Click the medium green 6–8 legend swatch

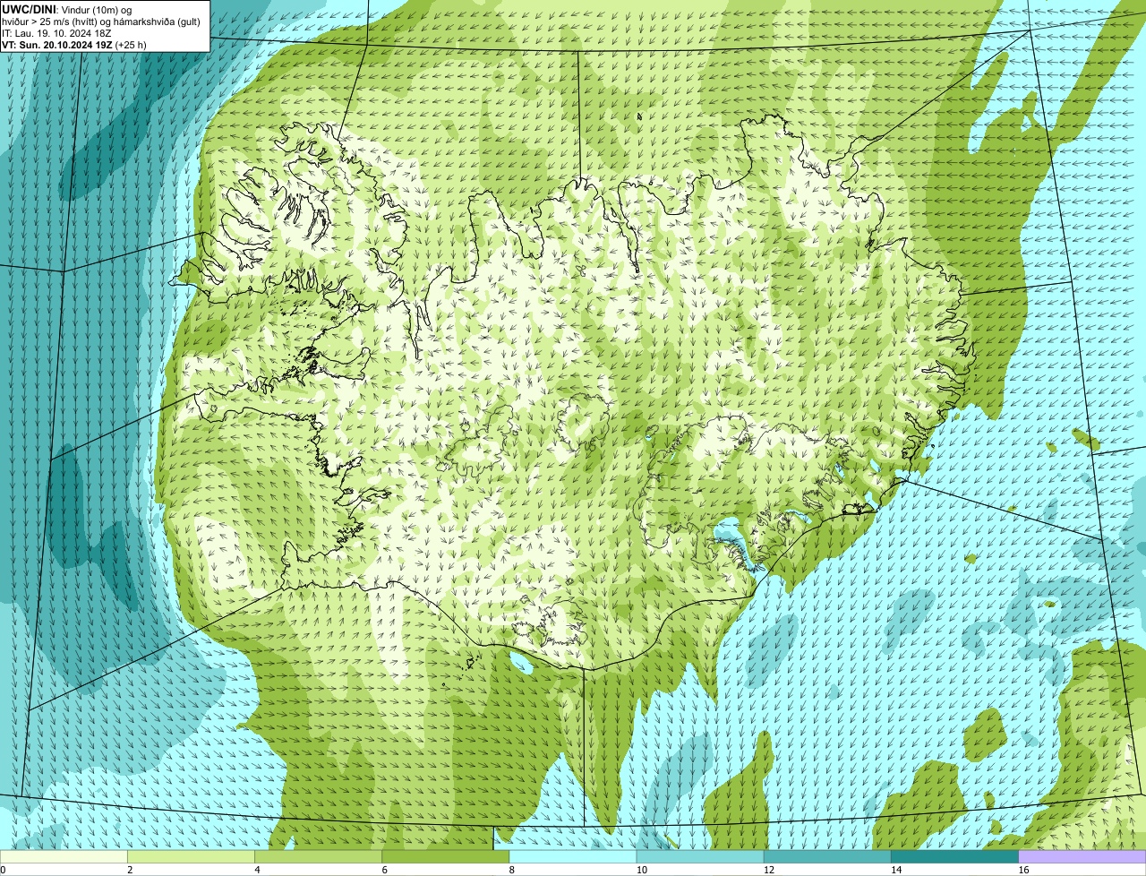(445, 856)
